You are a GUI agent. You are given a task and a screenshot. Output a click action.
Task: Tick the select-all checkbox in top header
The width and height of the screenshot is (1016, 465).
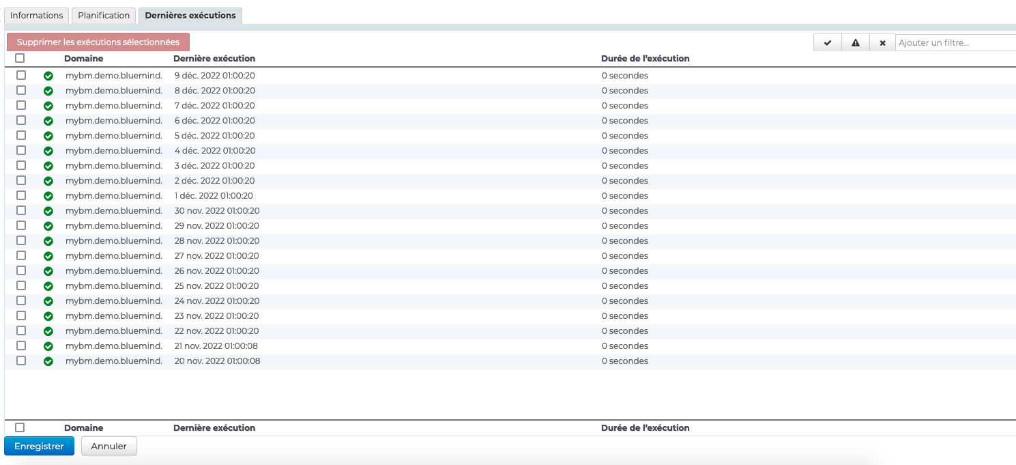pos(20,59)
